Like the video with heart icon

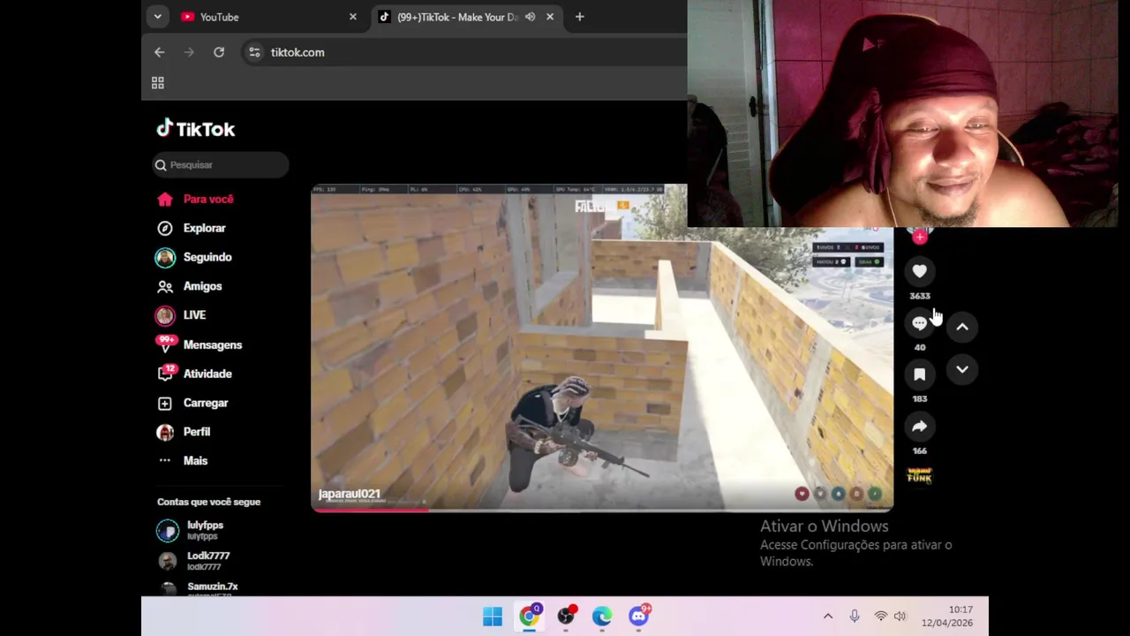(x=919, y=271)
